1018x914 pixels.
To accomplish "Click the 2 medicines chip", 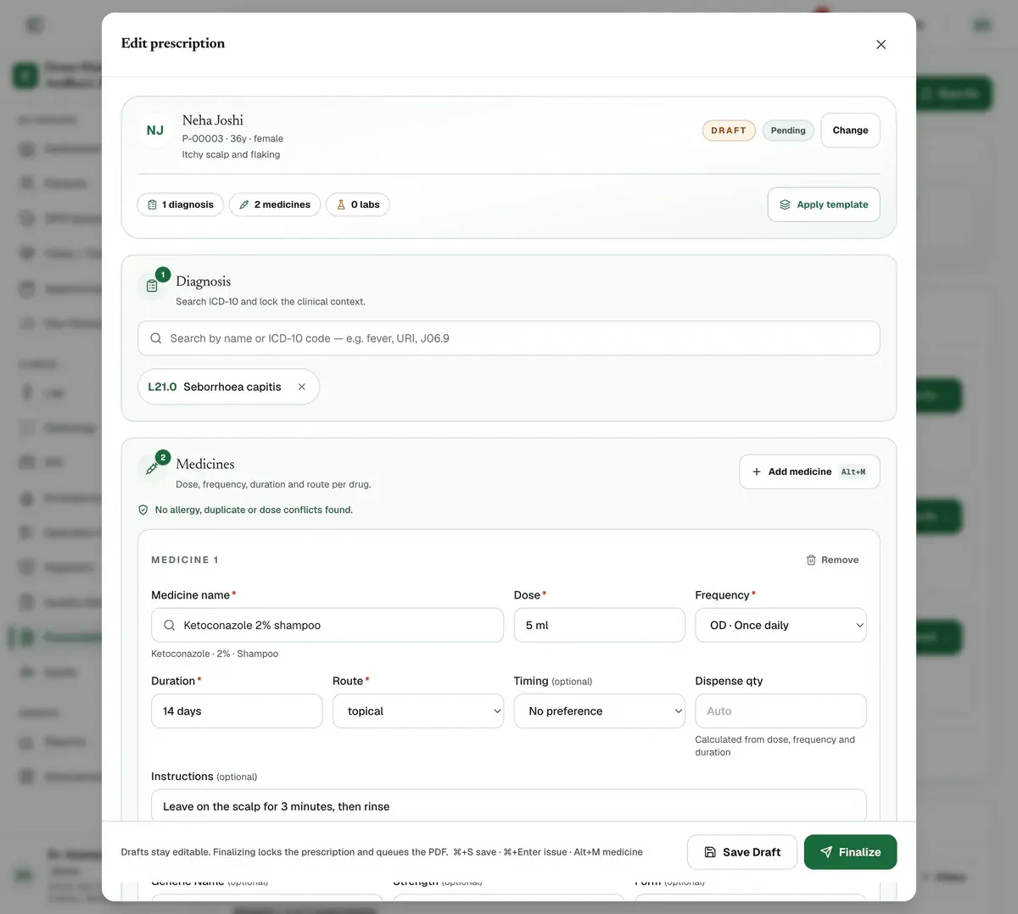I will [x=275, y=204].
